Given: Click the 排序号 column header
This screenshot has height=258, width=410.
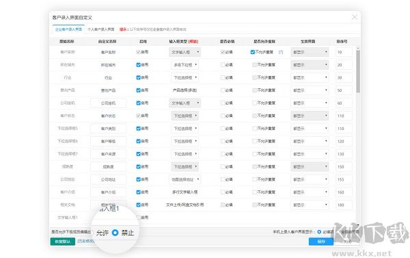Looking at the screenshot, I should click(342, 41).
